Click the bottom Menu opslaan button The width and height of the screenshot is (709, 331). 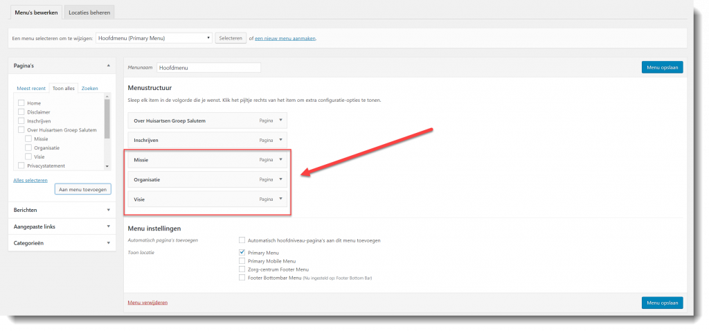click(662, 303)
